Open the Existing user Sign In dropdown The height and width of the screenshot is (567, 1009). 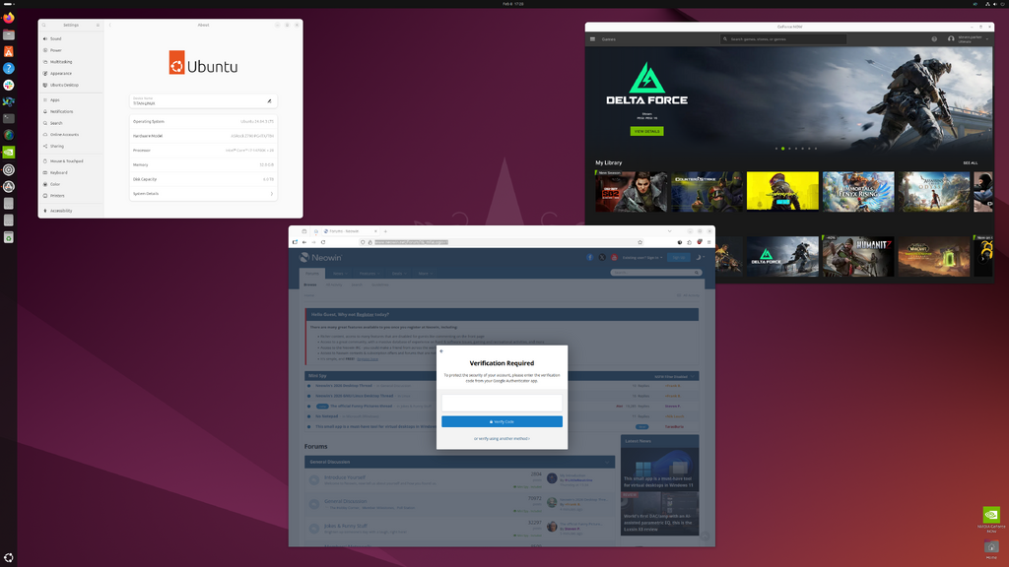click(642, 257)
